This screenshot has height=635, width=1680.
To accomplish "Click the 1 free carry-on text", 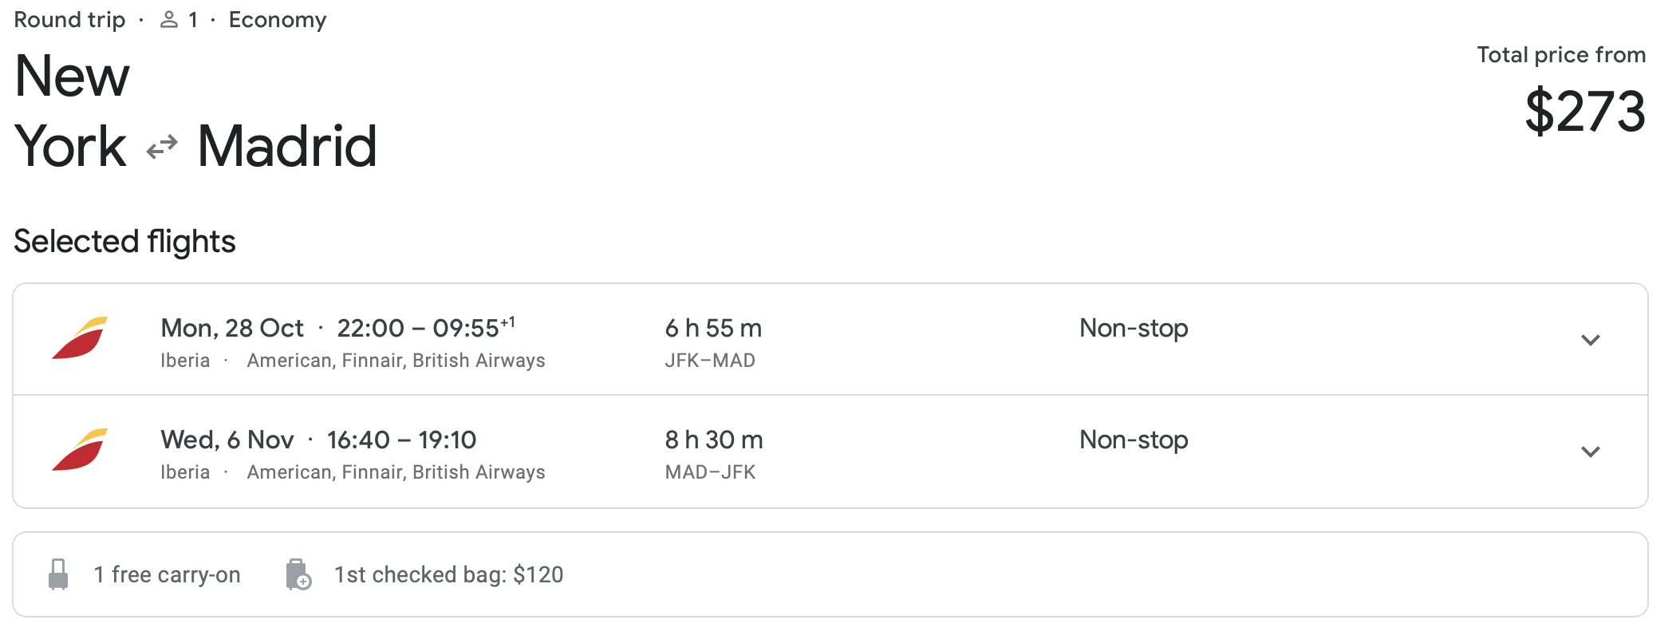I will [167, 574].
